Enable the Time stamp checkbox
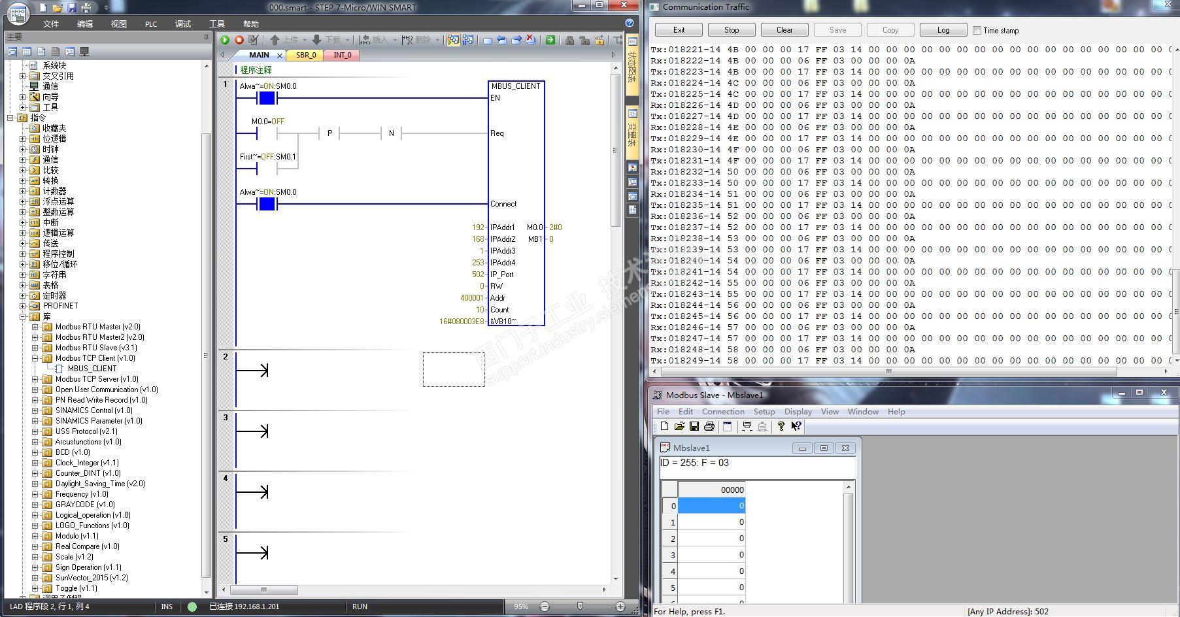1180x617 pixels. point(977,30)
